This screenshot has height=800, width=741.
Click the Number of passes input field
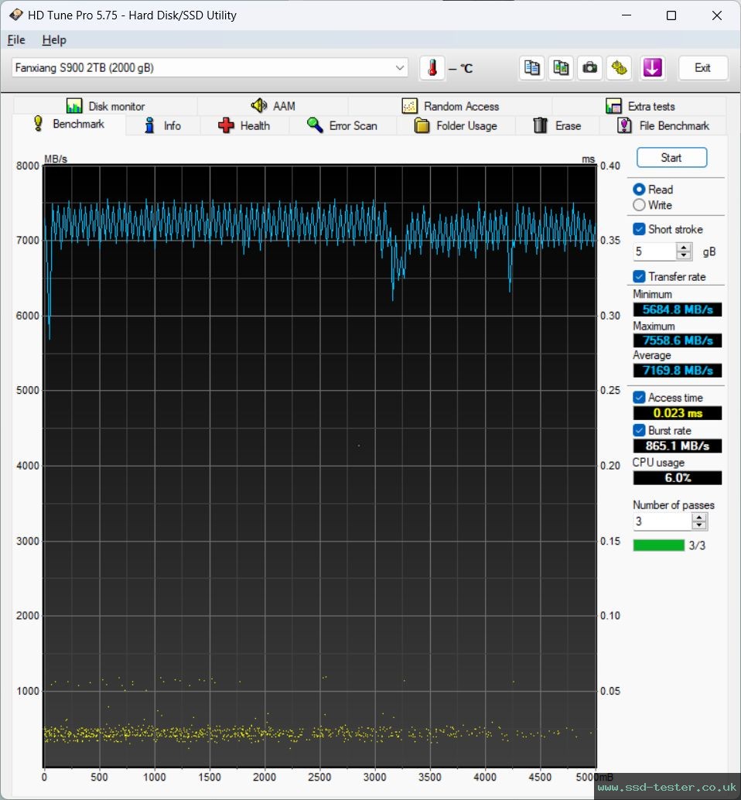point(662,521)
